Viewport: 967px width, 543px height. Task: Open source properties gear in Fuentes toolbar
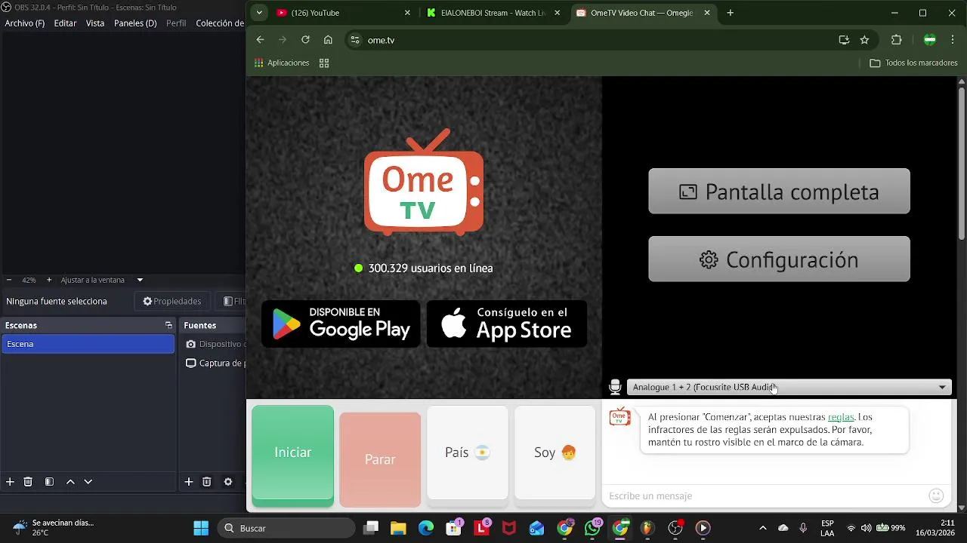coord(228,482)
